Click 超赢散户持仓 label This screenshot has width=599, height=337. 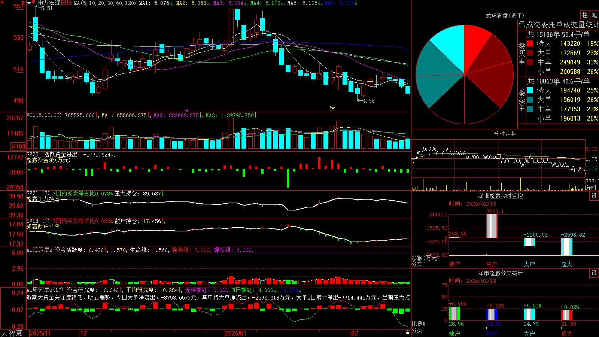(x=43, y=227)
